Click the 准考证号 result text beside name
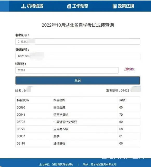 (x=119, y=91)
